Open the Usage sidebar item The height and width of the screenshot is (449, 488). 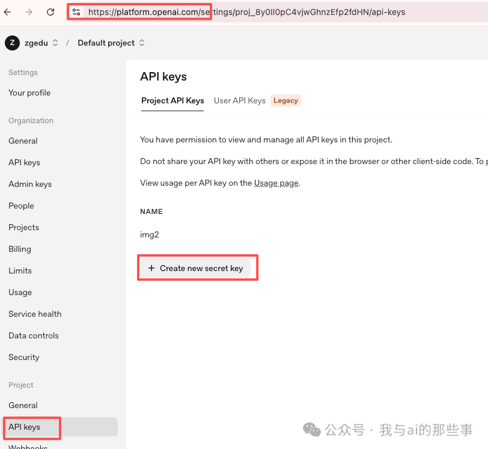coord(20,292)
